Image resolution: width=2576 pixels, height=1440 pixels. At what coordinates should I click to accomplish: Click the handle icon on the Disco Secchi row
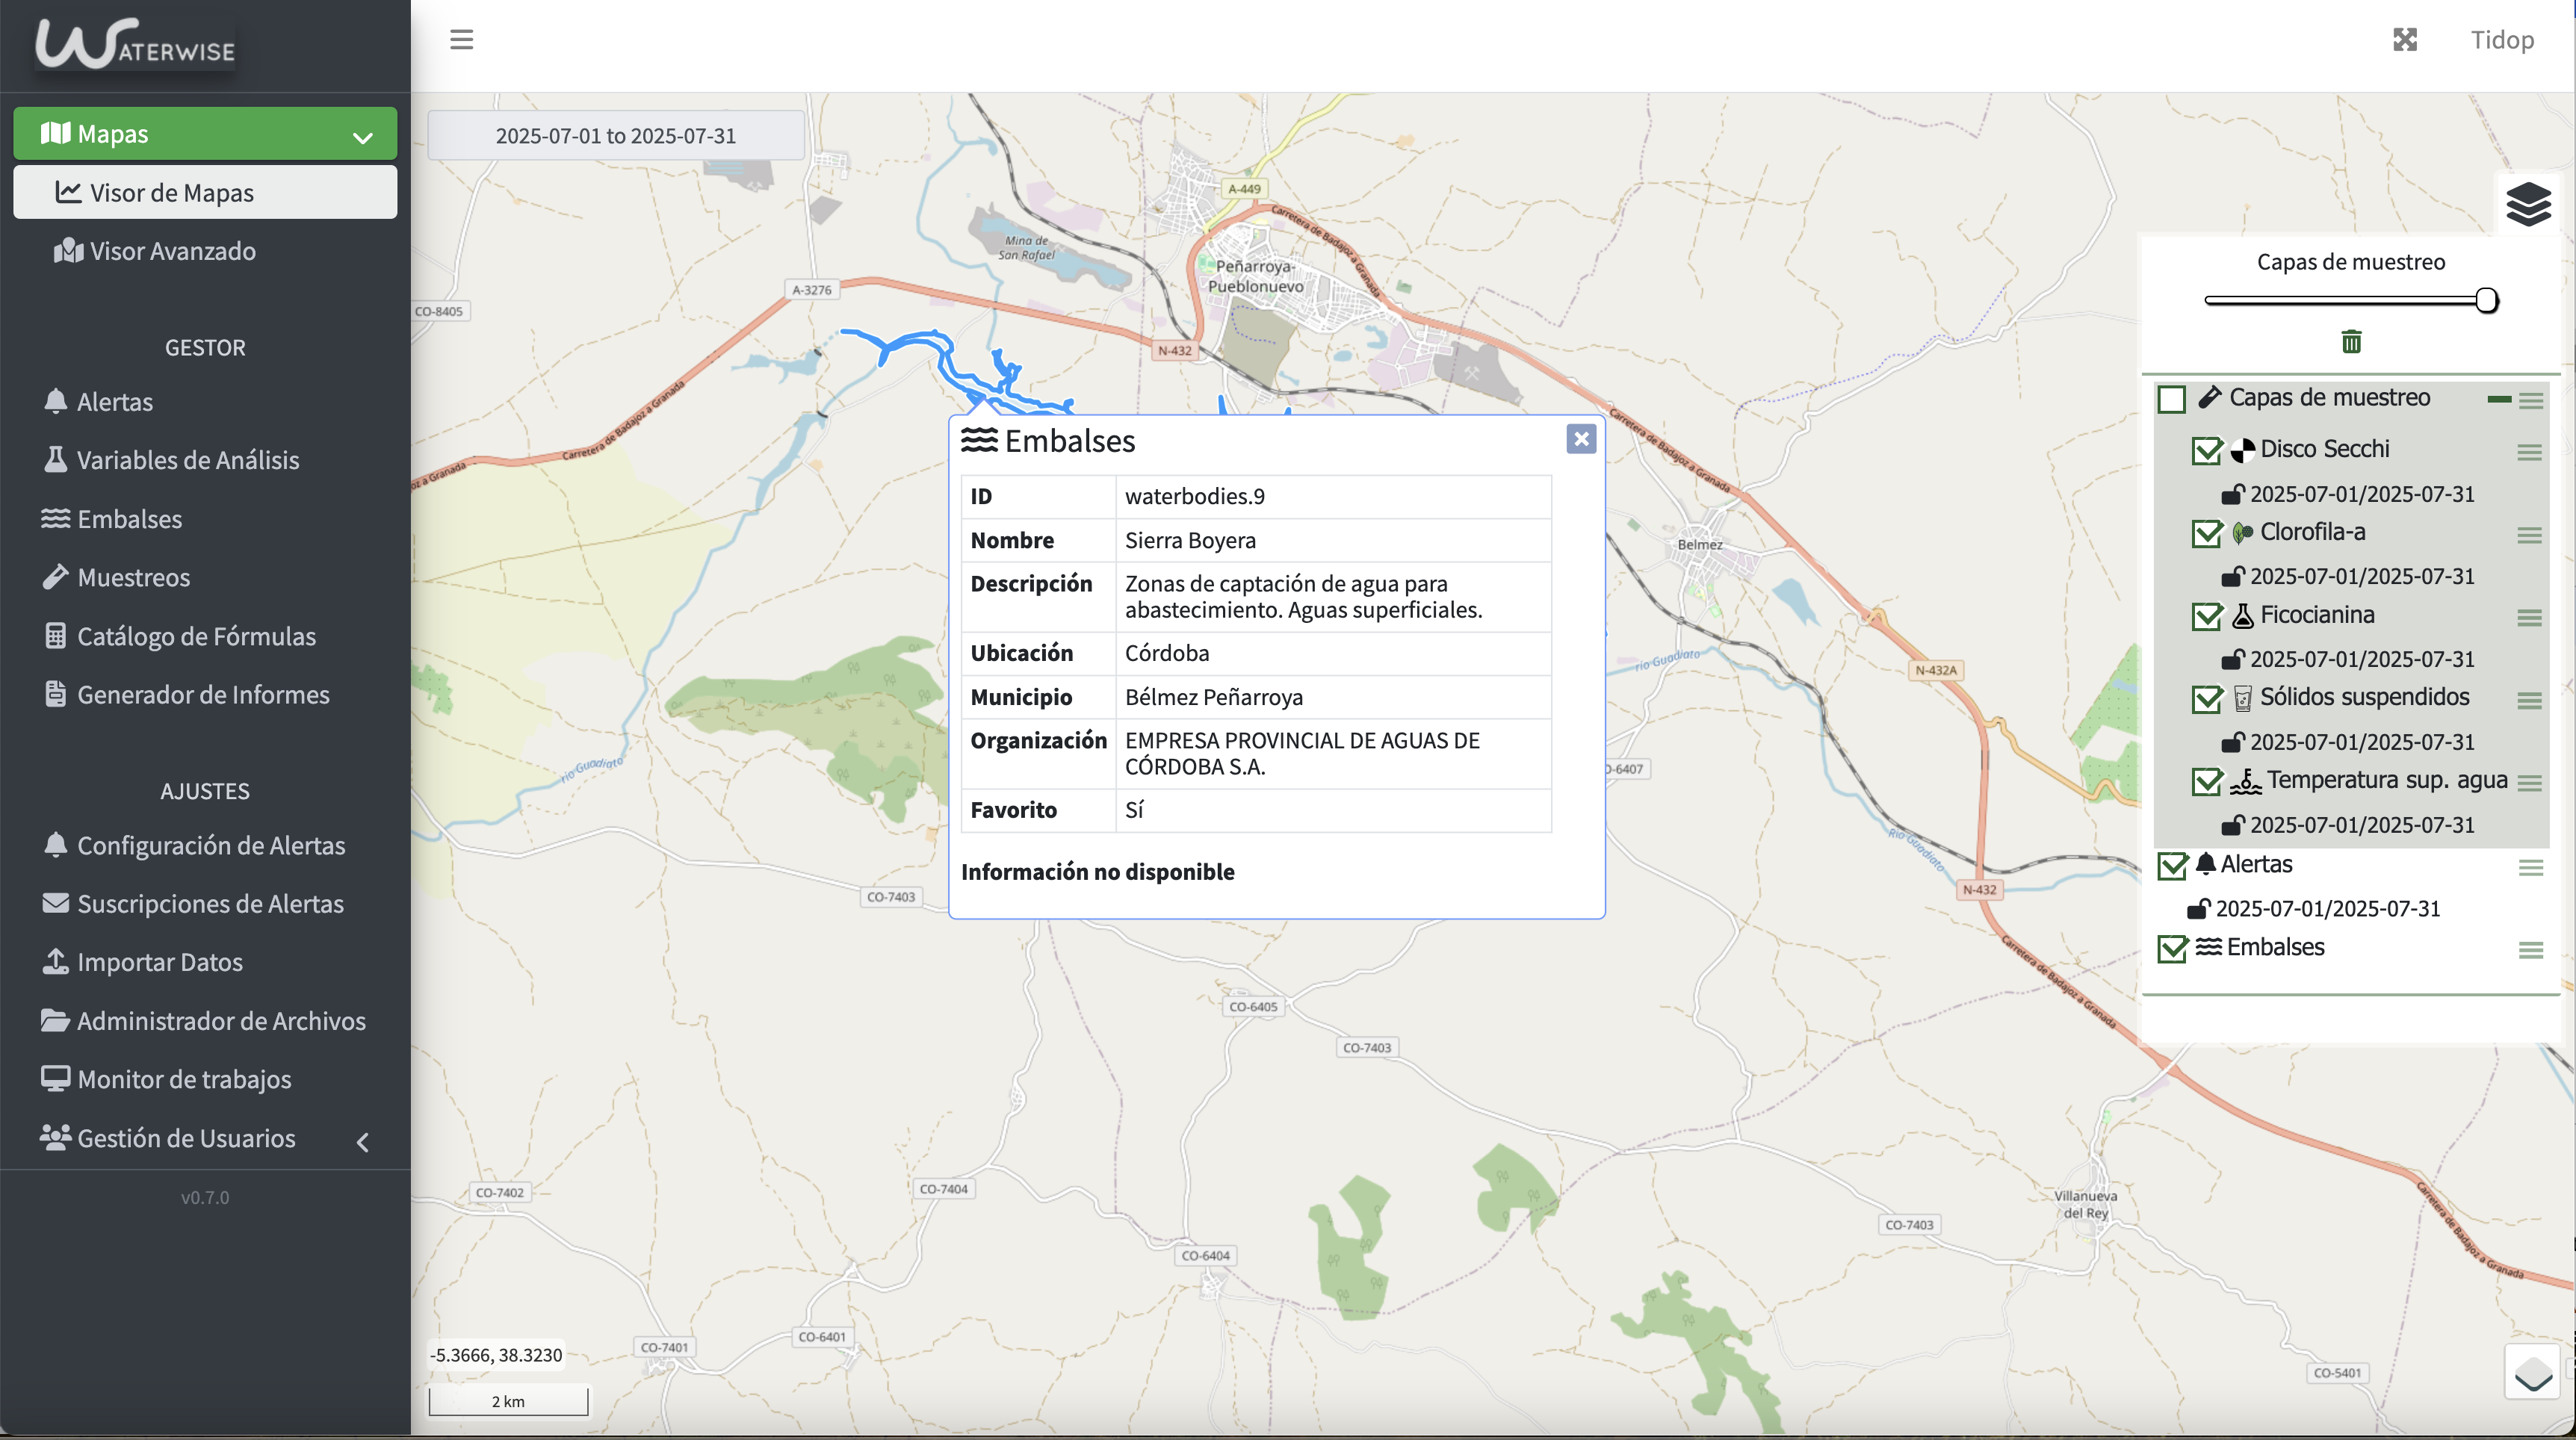pyautogui.click(x=2529, y=453)
